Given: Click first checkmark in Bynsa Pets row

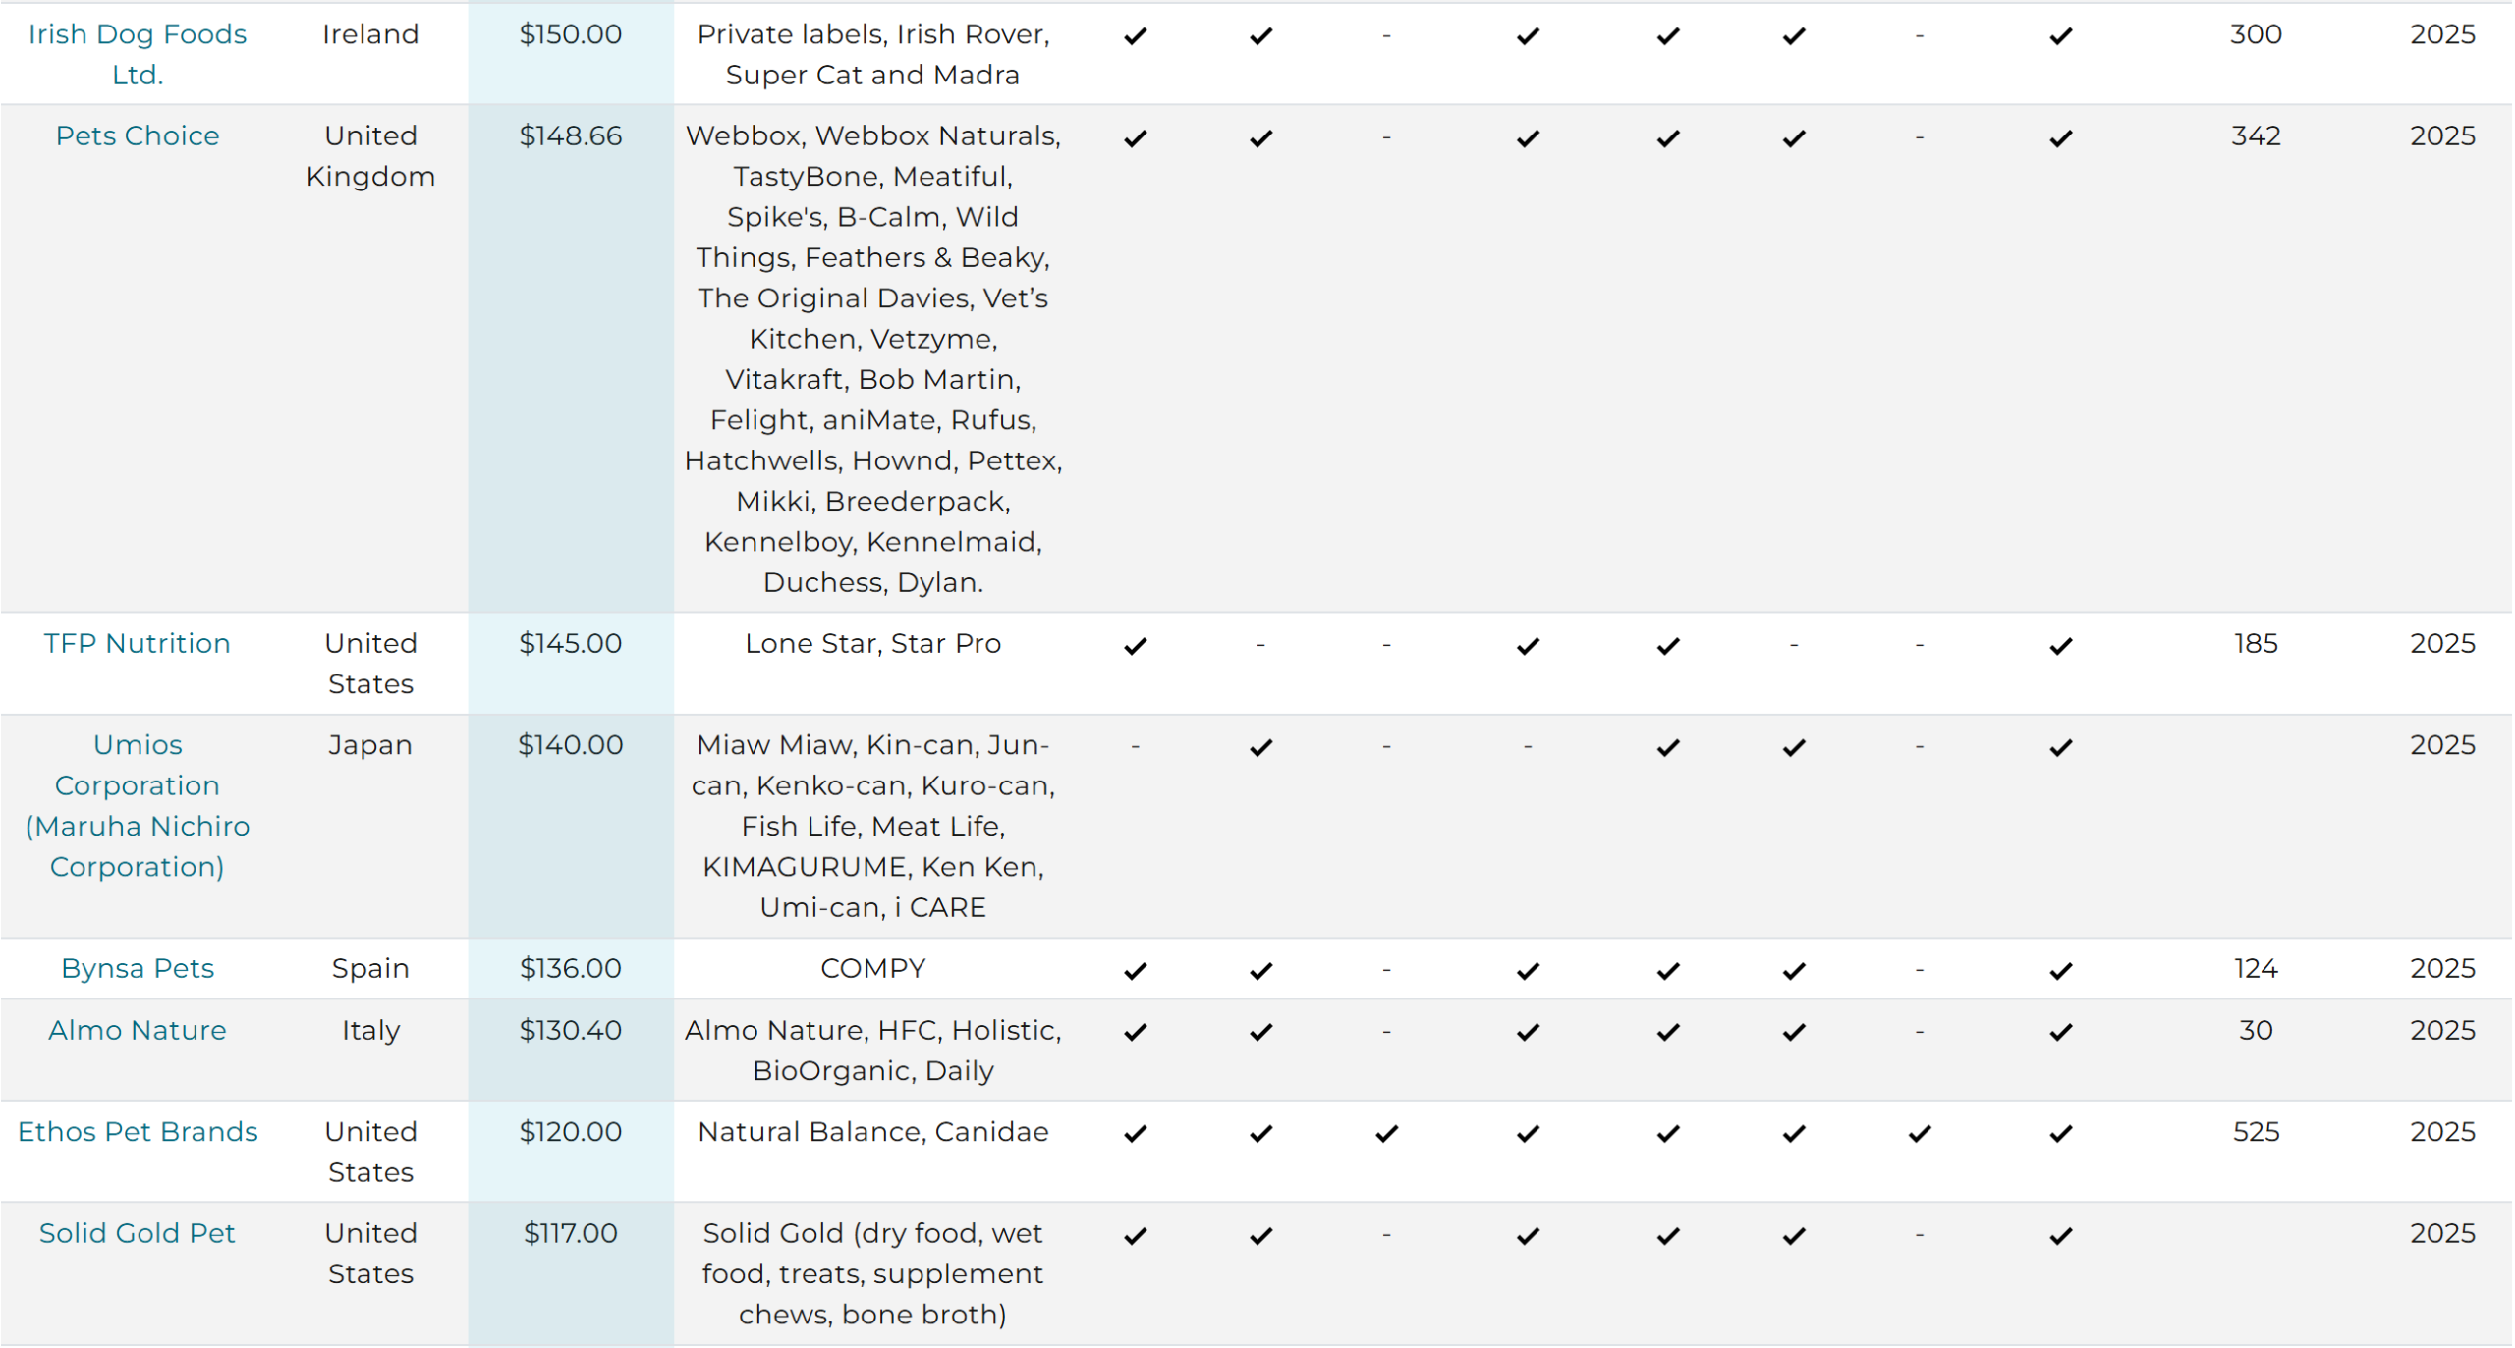Looking at the screenshot, I should pos(1136,971).
